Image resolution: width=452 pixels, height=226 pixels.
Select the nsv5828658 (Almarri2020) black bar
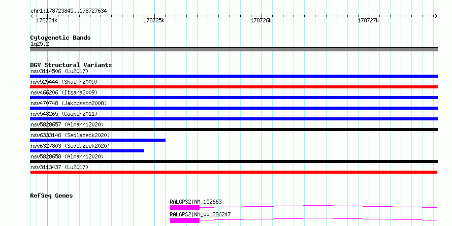(x=234, y=162)
